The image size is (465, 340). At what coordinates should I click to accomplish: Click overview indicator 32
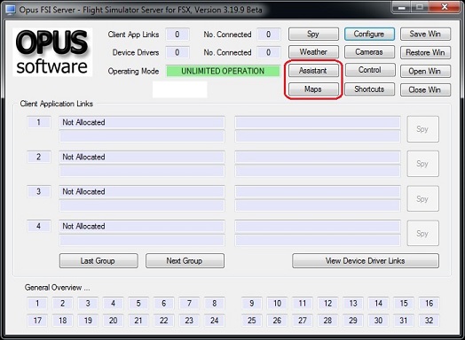(x=430, y=321)
